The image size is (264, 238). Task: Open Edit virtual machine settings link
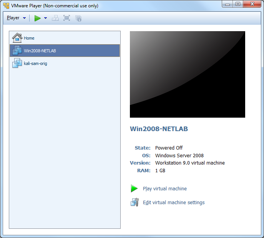(x=174, y=203)
